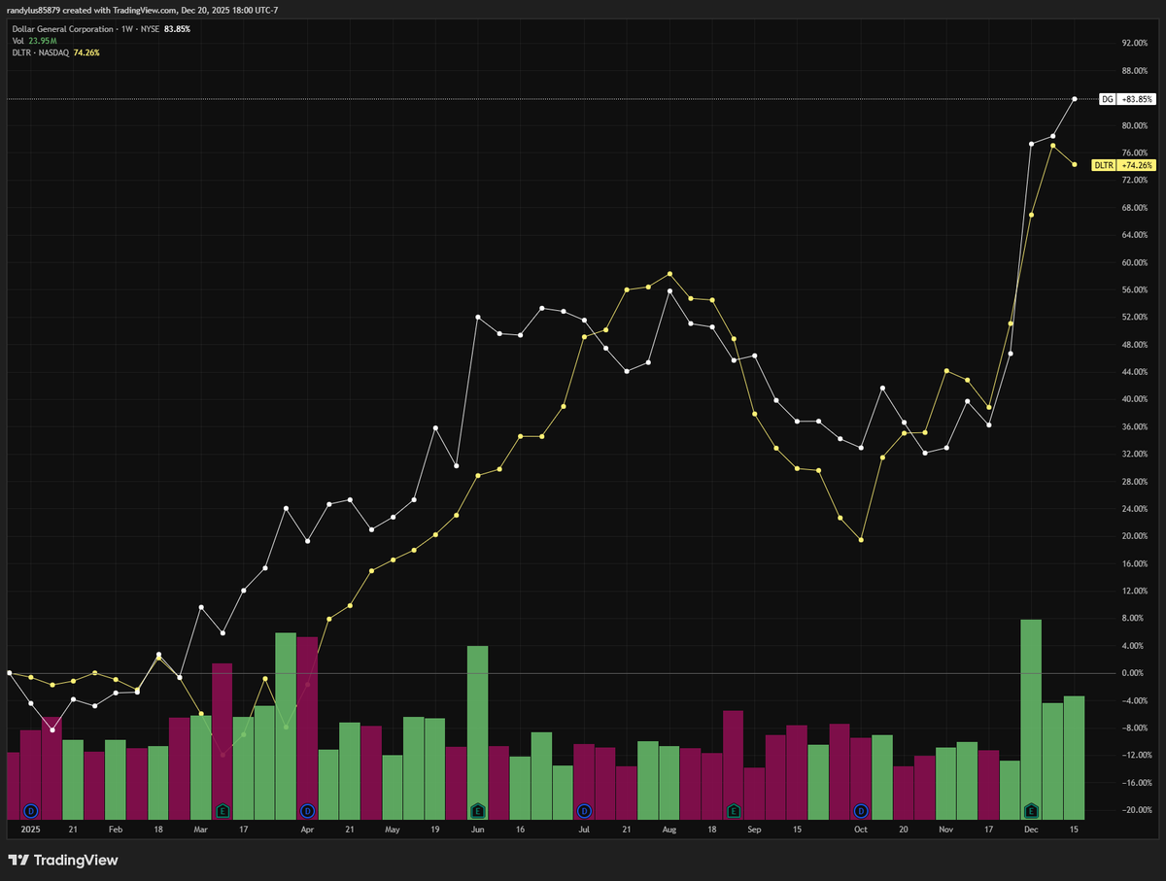Click the 52.00% price axis label
Image resolution: width=1166 pixels, height=881 pixels.
(x=1134, y=317)
